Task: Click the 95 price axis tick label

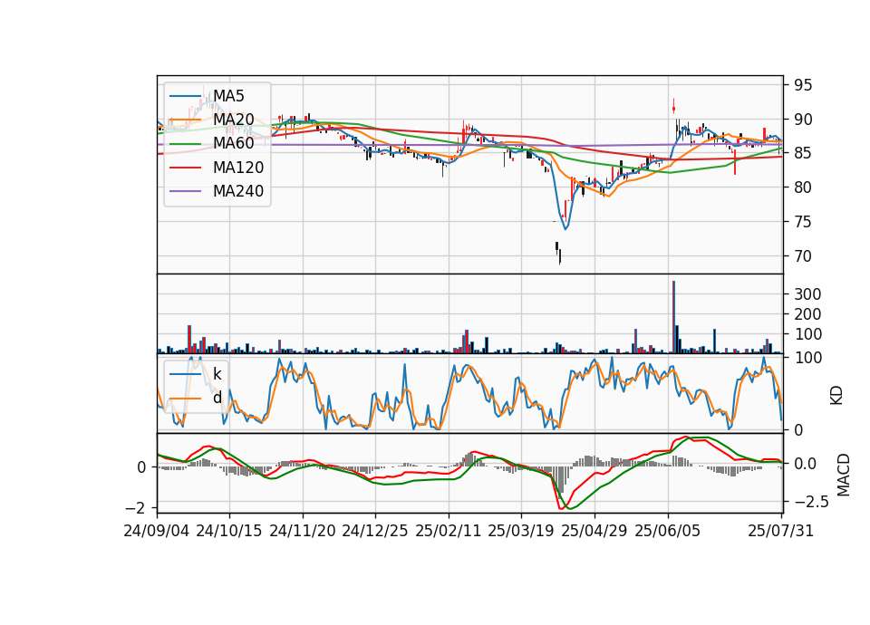Action: coord(803,85)
